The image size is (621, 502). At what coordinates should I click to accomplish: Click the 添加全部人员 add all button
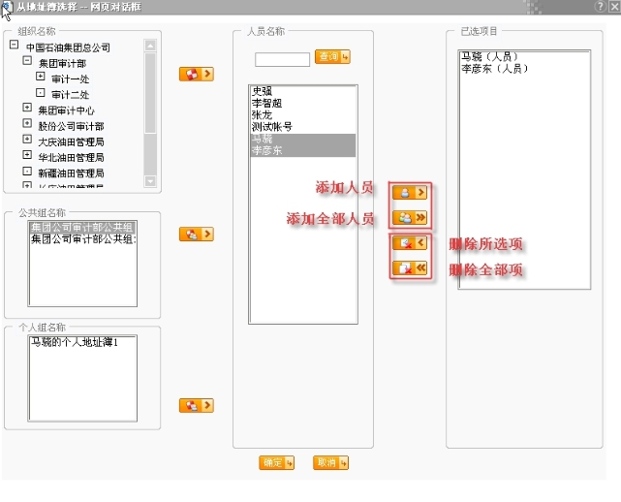[x=409, y=218]
